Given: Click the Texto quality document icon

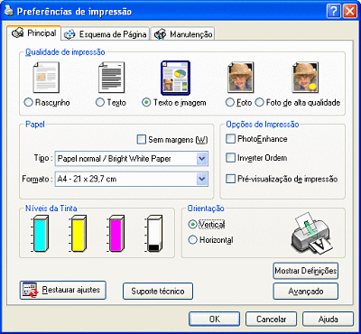Looking at the screenshot, I should point(111,78).
